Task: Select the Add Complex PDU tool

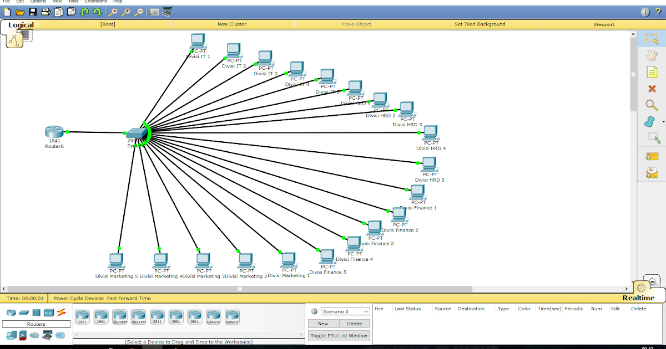Action: coord(652,173)
